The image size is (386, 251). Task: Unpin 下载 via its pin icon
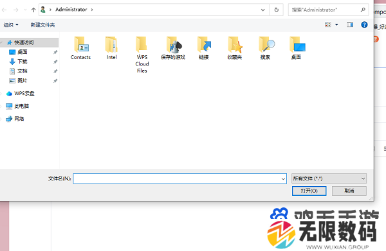click(55, 62)
